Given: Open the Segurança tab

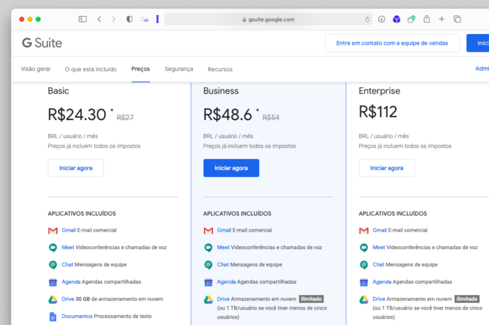Looking at the screenshot, I should click(179, 69).
